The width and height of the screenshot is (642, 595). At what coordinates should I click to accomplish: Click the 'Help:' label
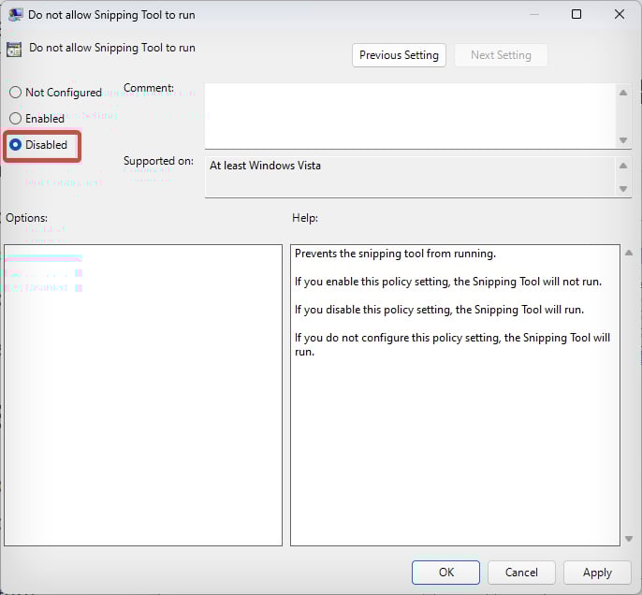[x=305, y=218]
